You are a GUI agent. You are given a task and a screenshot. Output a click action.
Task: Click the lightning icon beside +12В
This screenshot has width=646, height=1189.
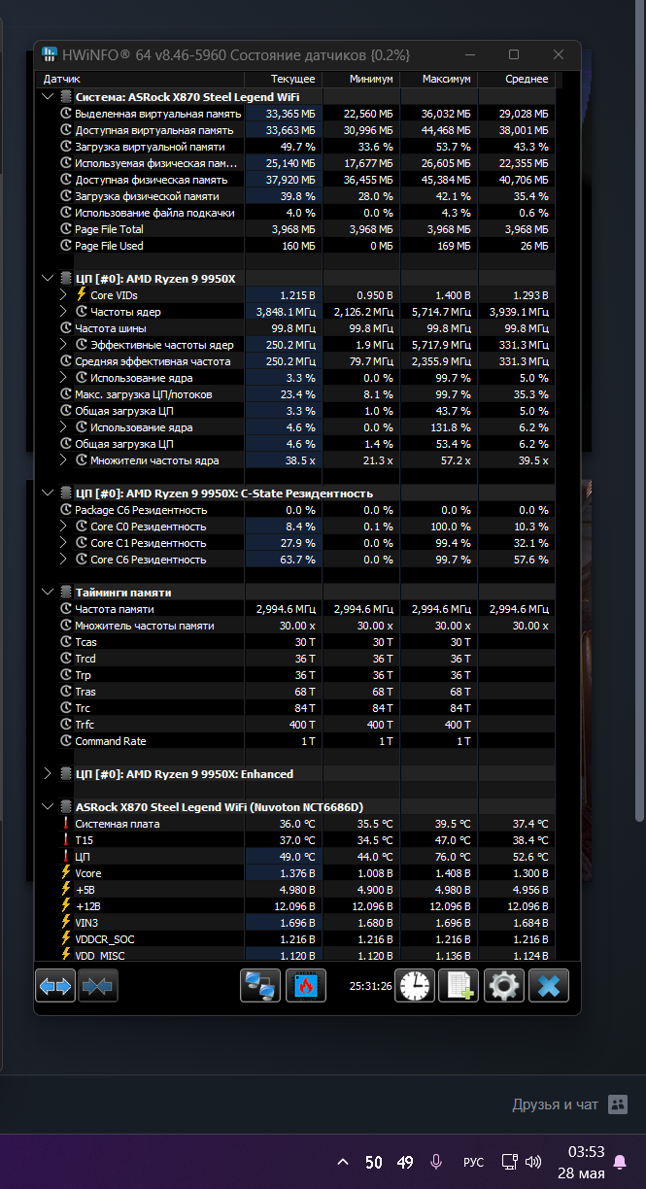[x=66, y=906]
